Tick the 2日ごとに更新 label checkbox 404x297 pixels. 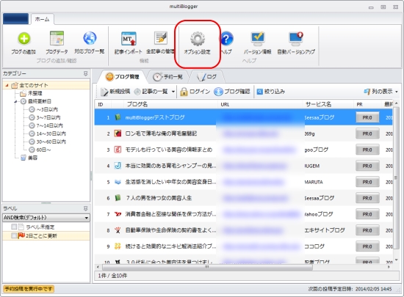coord(14,235)
